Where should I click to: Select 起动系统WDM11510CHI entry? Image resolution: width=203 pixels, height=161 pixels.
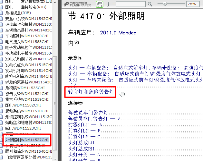click(x=27, y=111)
